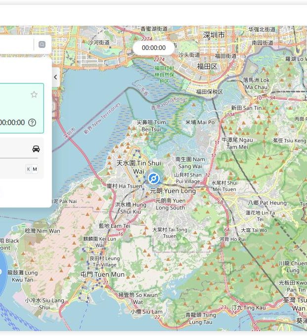Star the highlighted route card as favorite

34,94
